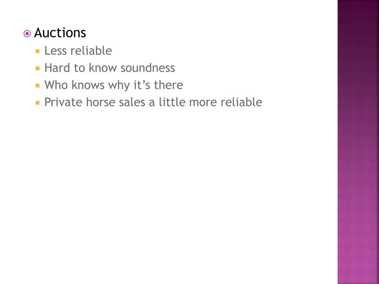This screenshot has width=379, height=284.
Task: Click the circular bullet beside Auctions
Action: pos(27,34)
